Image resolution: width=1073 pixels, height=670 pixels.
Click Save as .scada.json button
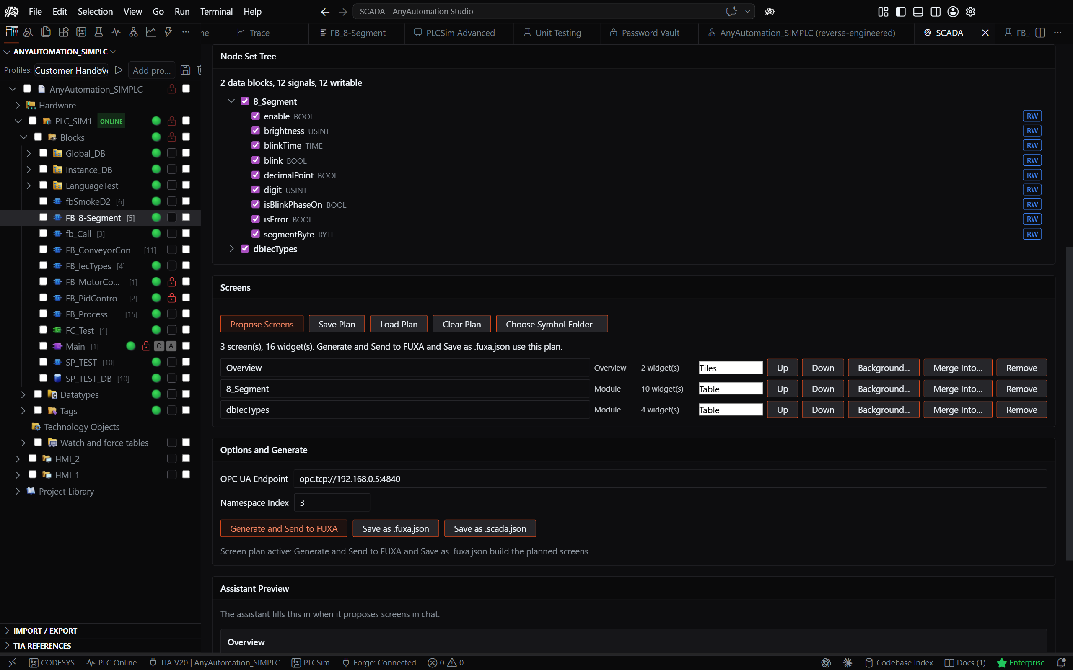tap(490, 528)
